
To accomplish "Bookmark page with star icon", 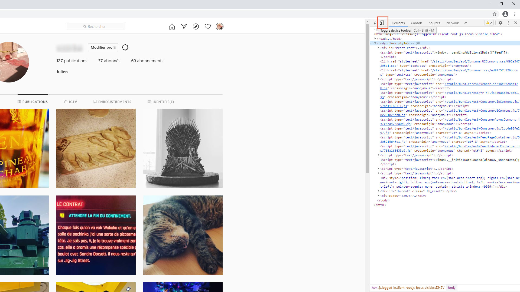I will (495, 14).
